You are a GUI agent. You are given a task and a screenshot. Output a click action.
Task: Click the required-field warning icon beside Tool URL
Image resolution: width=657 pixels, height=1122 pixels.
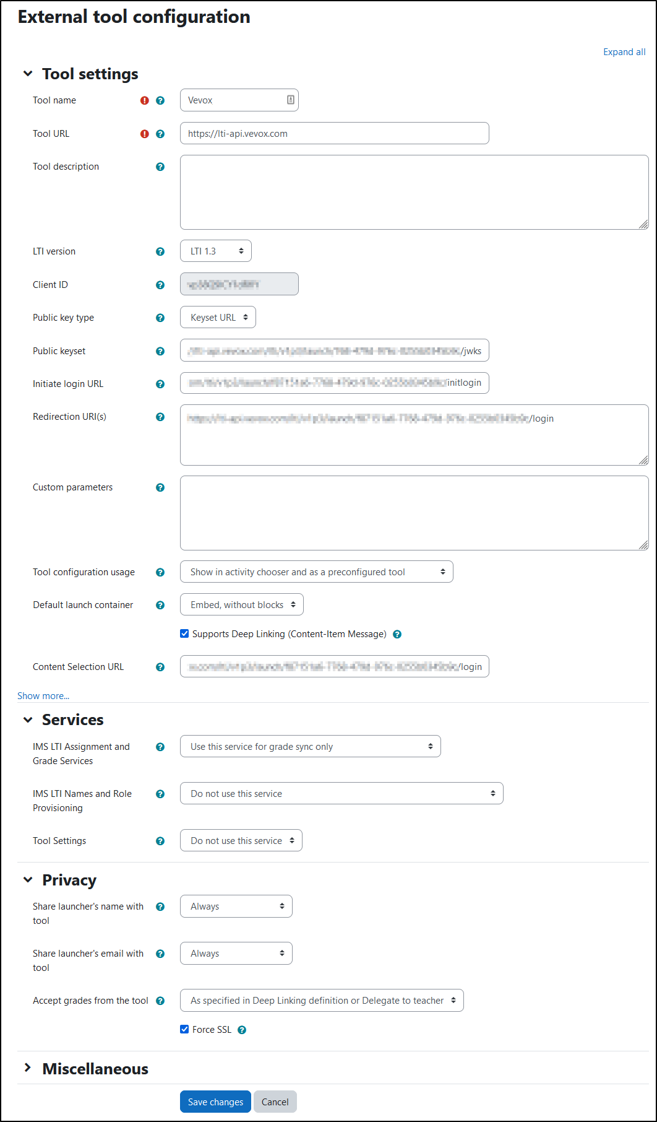click(x=144, y=133)
